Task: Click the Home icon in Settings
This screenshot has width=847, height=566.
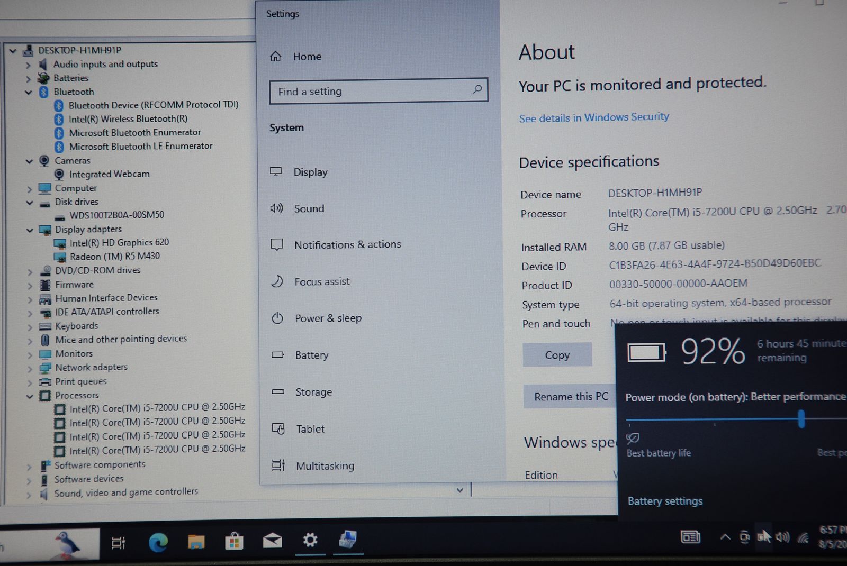Action: click(x=276, y=57)
